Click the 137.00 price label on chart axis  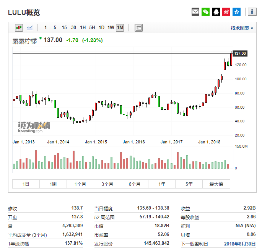240,54
